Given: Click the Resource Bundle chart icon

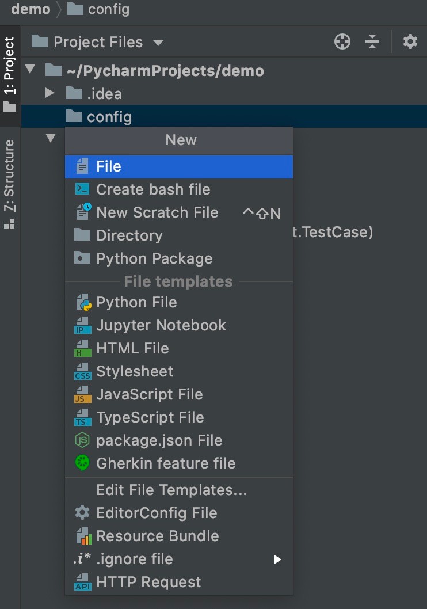Looking at the screenshot, I should (83, 536).
